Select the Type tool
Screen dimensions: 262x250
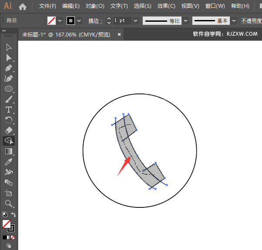coord(8,110)
